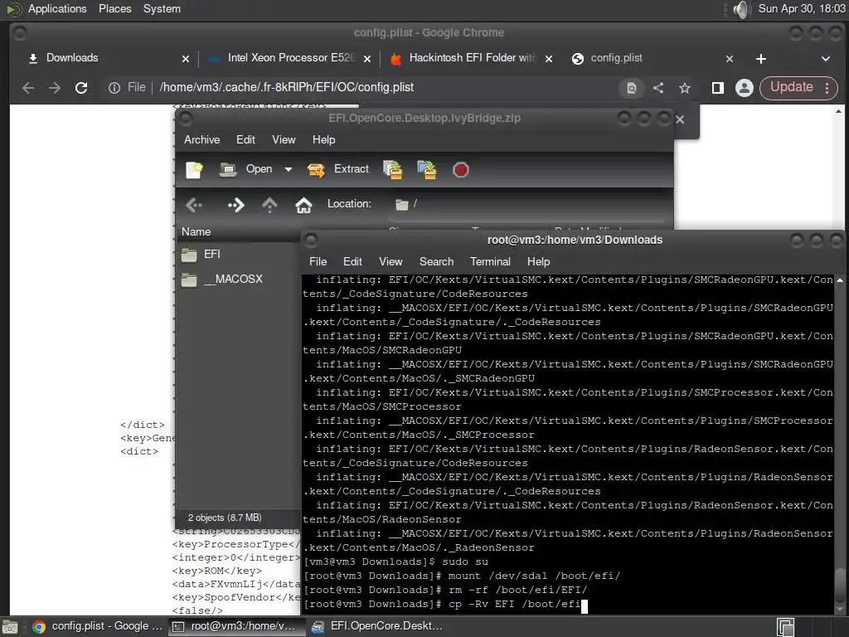Expand Open recent dropdown arrow
The height and width of the screenshot is (637, 849).
[x=289, y=169]
